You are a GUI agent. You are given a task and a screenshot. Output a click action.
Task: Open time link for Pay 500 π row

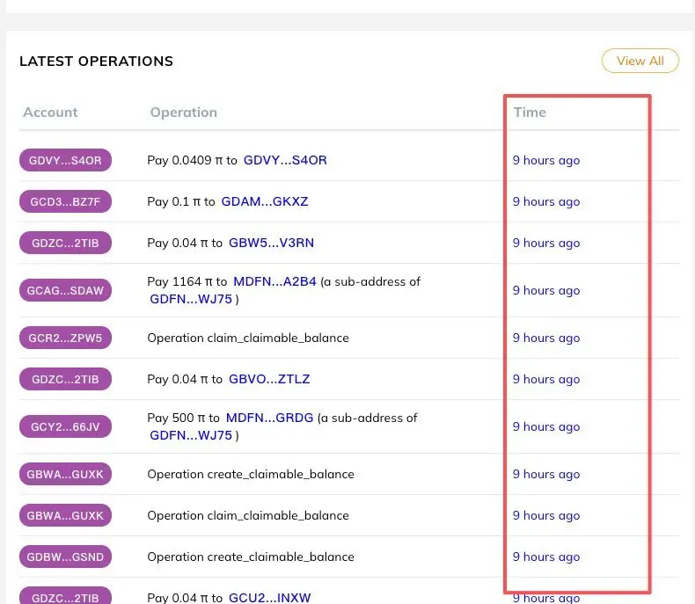(x=546, y=427)
